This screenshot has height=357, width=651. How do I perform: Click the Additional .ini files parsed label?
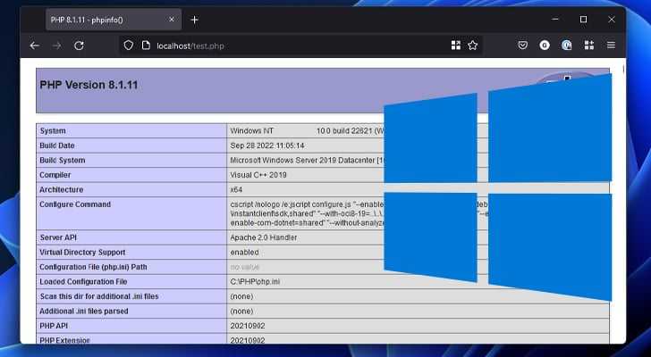84,311
